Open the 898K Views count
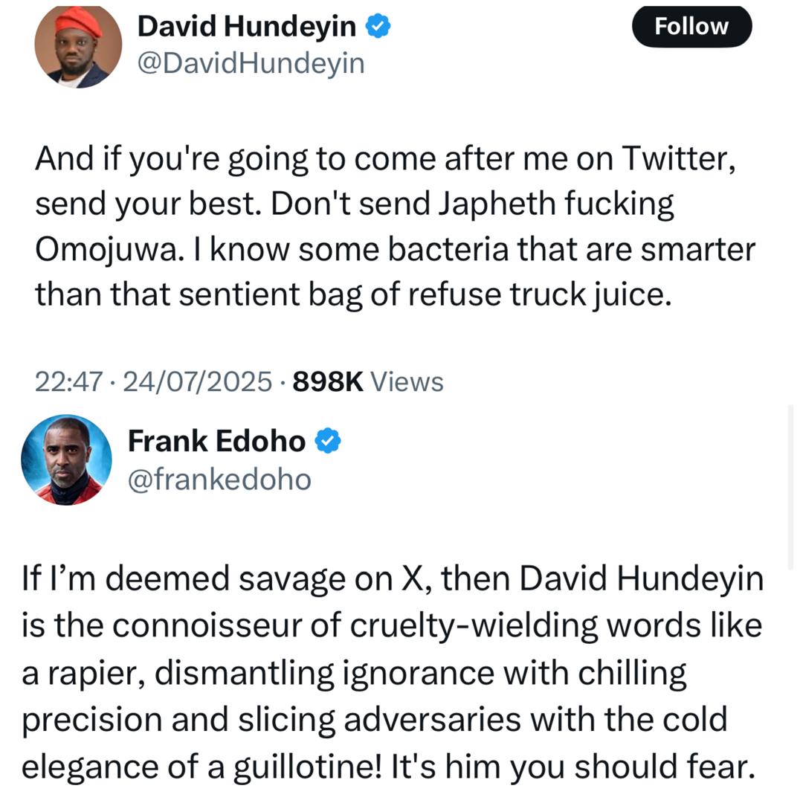The width and height of the screenshot is (803, 803). coord(368,382)
